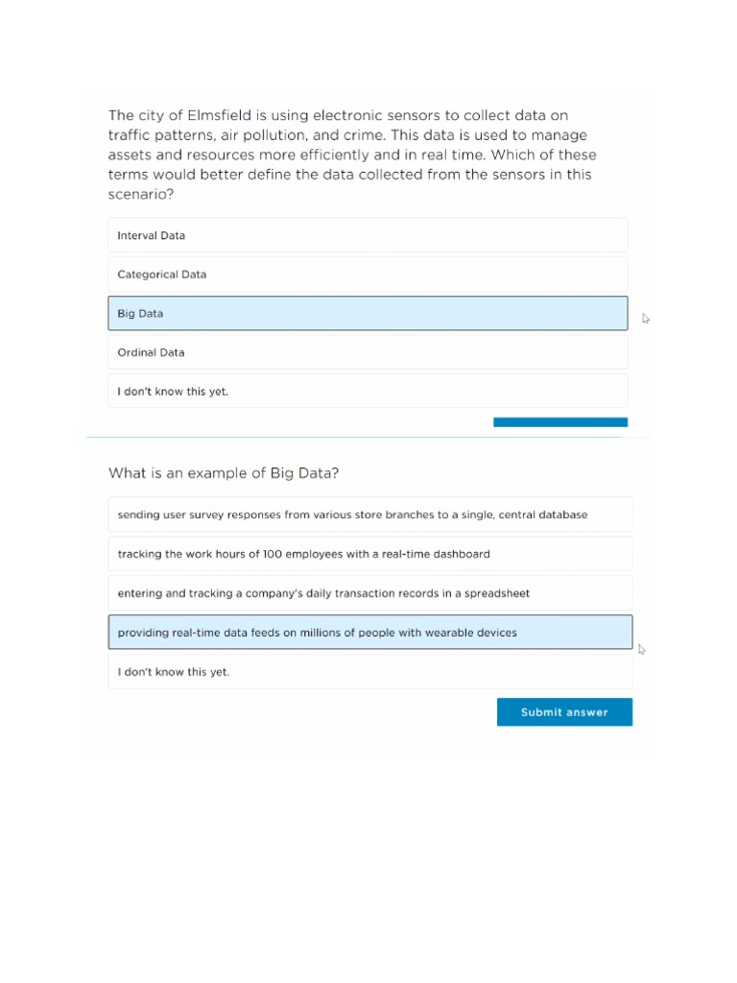Select first question's 'I don't know this yet'
Image resolution: width=737 pixels, height=983 pixels.
[368, 392]
